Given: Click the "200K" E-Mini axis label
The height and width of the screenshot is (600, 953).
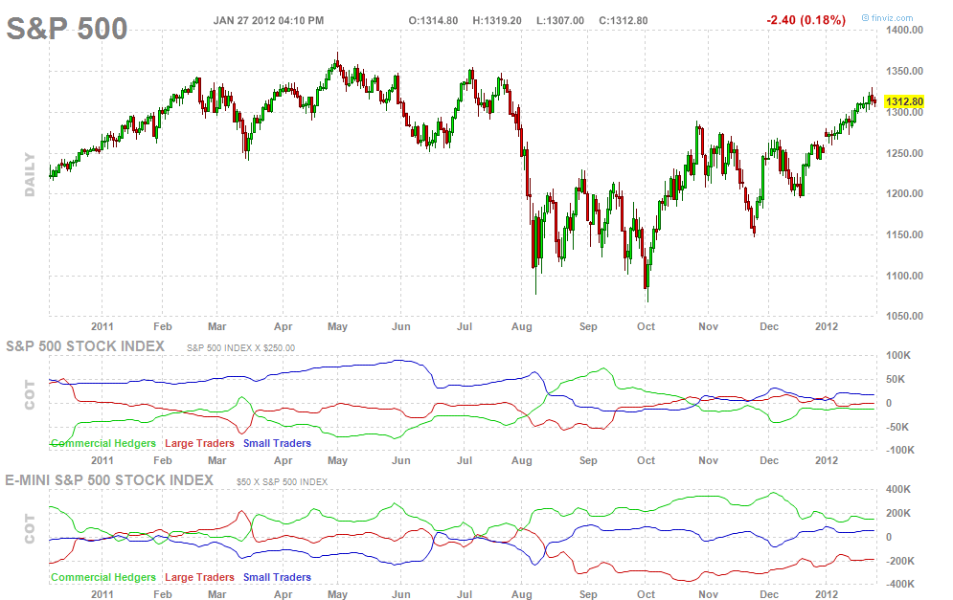Looking at the screenshot, I should tap(898, 513).
